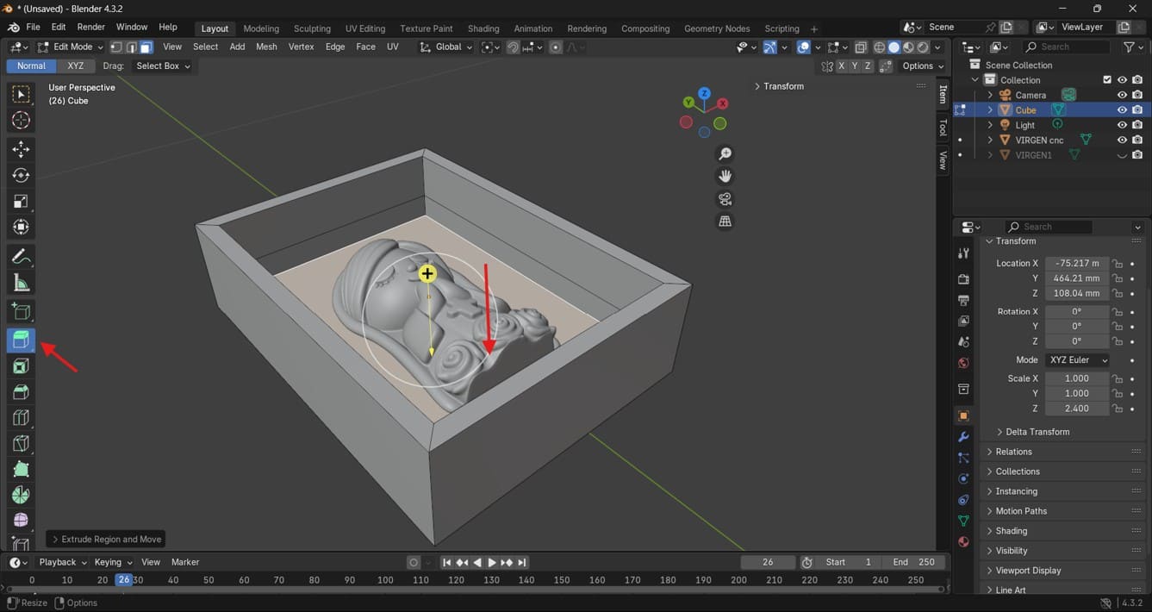Select the Extrude Region tool
Screen dimensions: 1152x612
point(21,340)
